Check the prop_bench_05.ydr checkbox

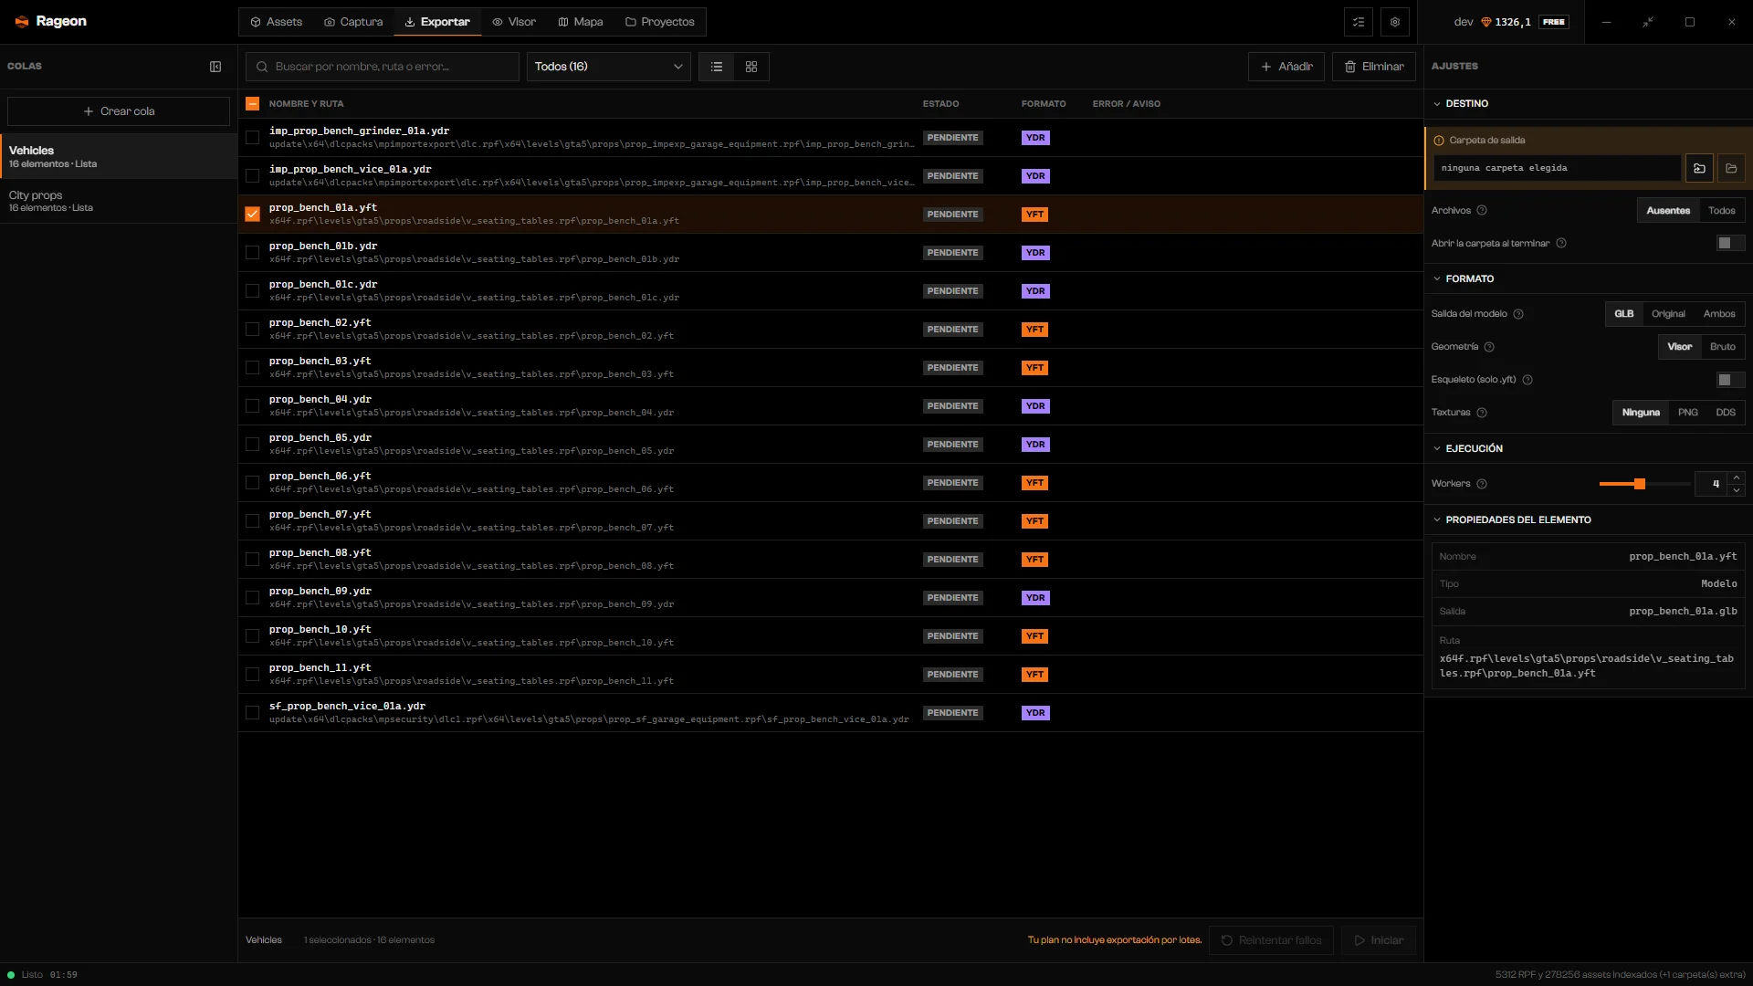253,445
